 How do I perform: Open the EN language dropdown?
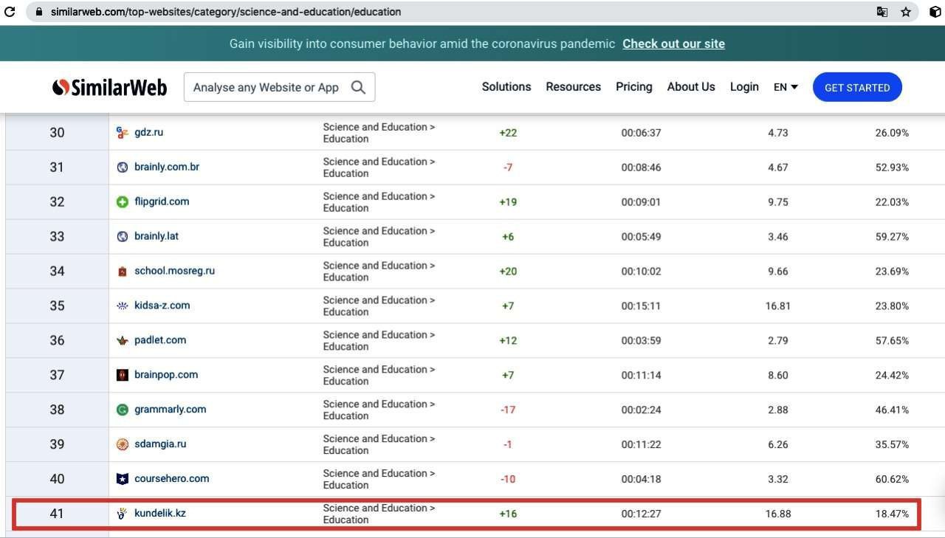click(786, 87)
